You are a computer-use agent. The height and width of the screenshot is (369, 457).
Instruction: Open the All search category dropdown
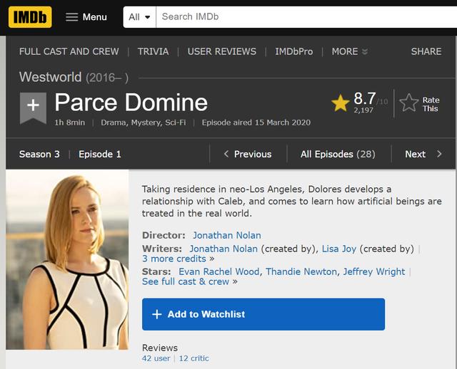140,17
